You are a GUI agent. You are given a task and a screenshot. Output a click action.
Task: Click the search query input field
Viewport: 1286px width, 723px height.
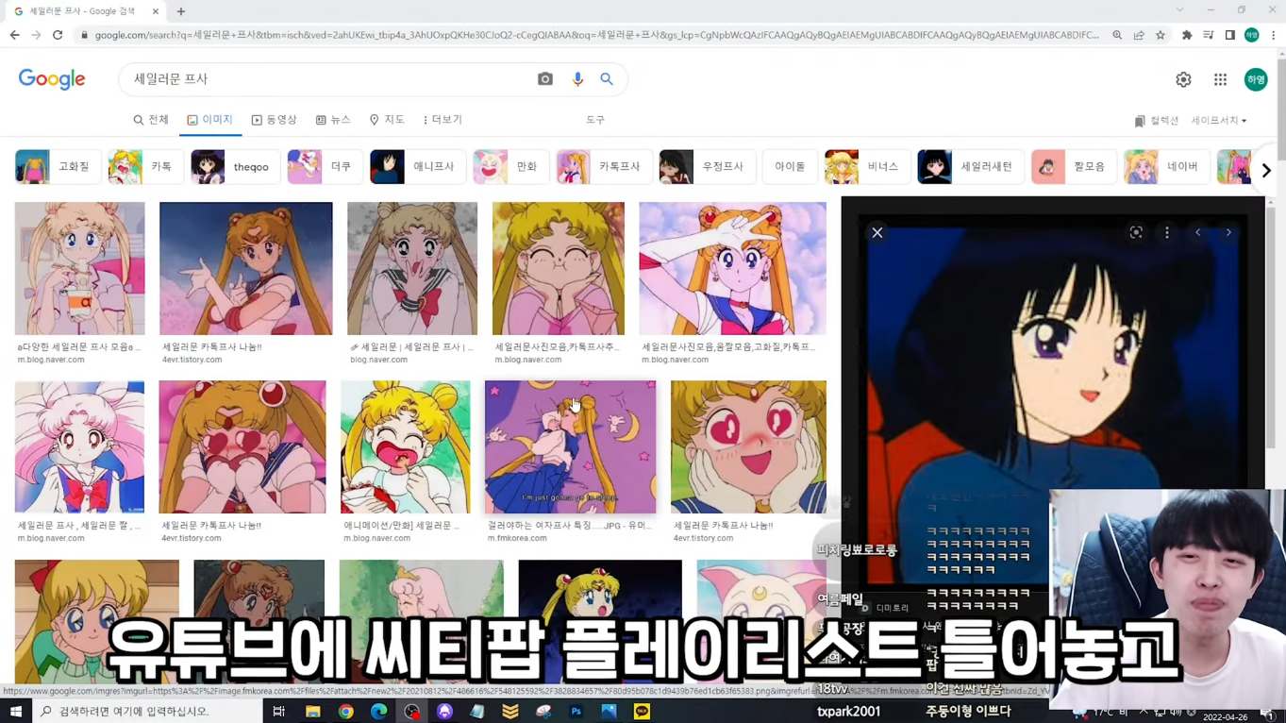(x=330, y=79)
